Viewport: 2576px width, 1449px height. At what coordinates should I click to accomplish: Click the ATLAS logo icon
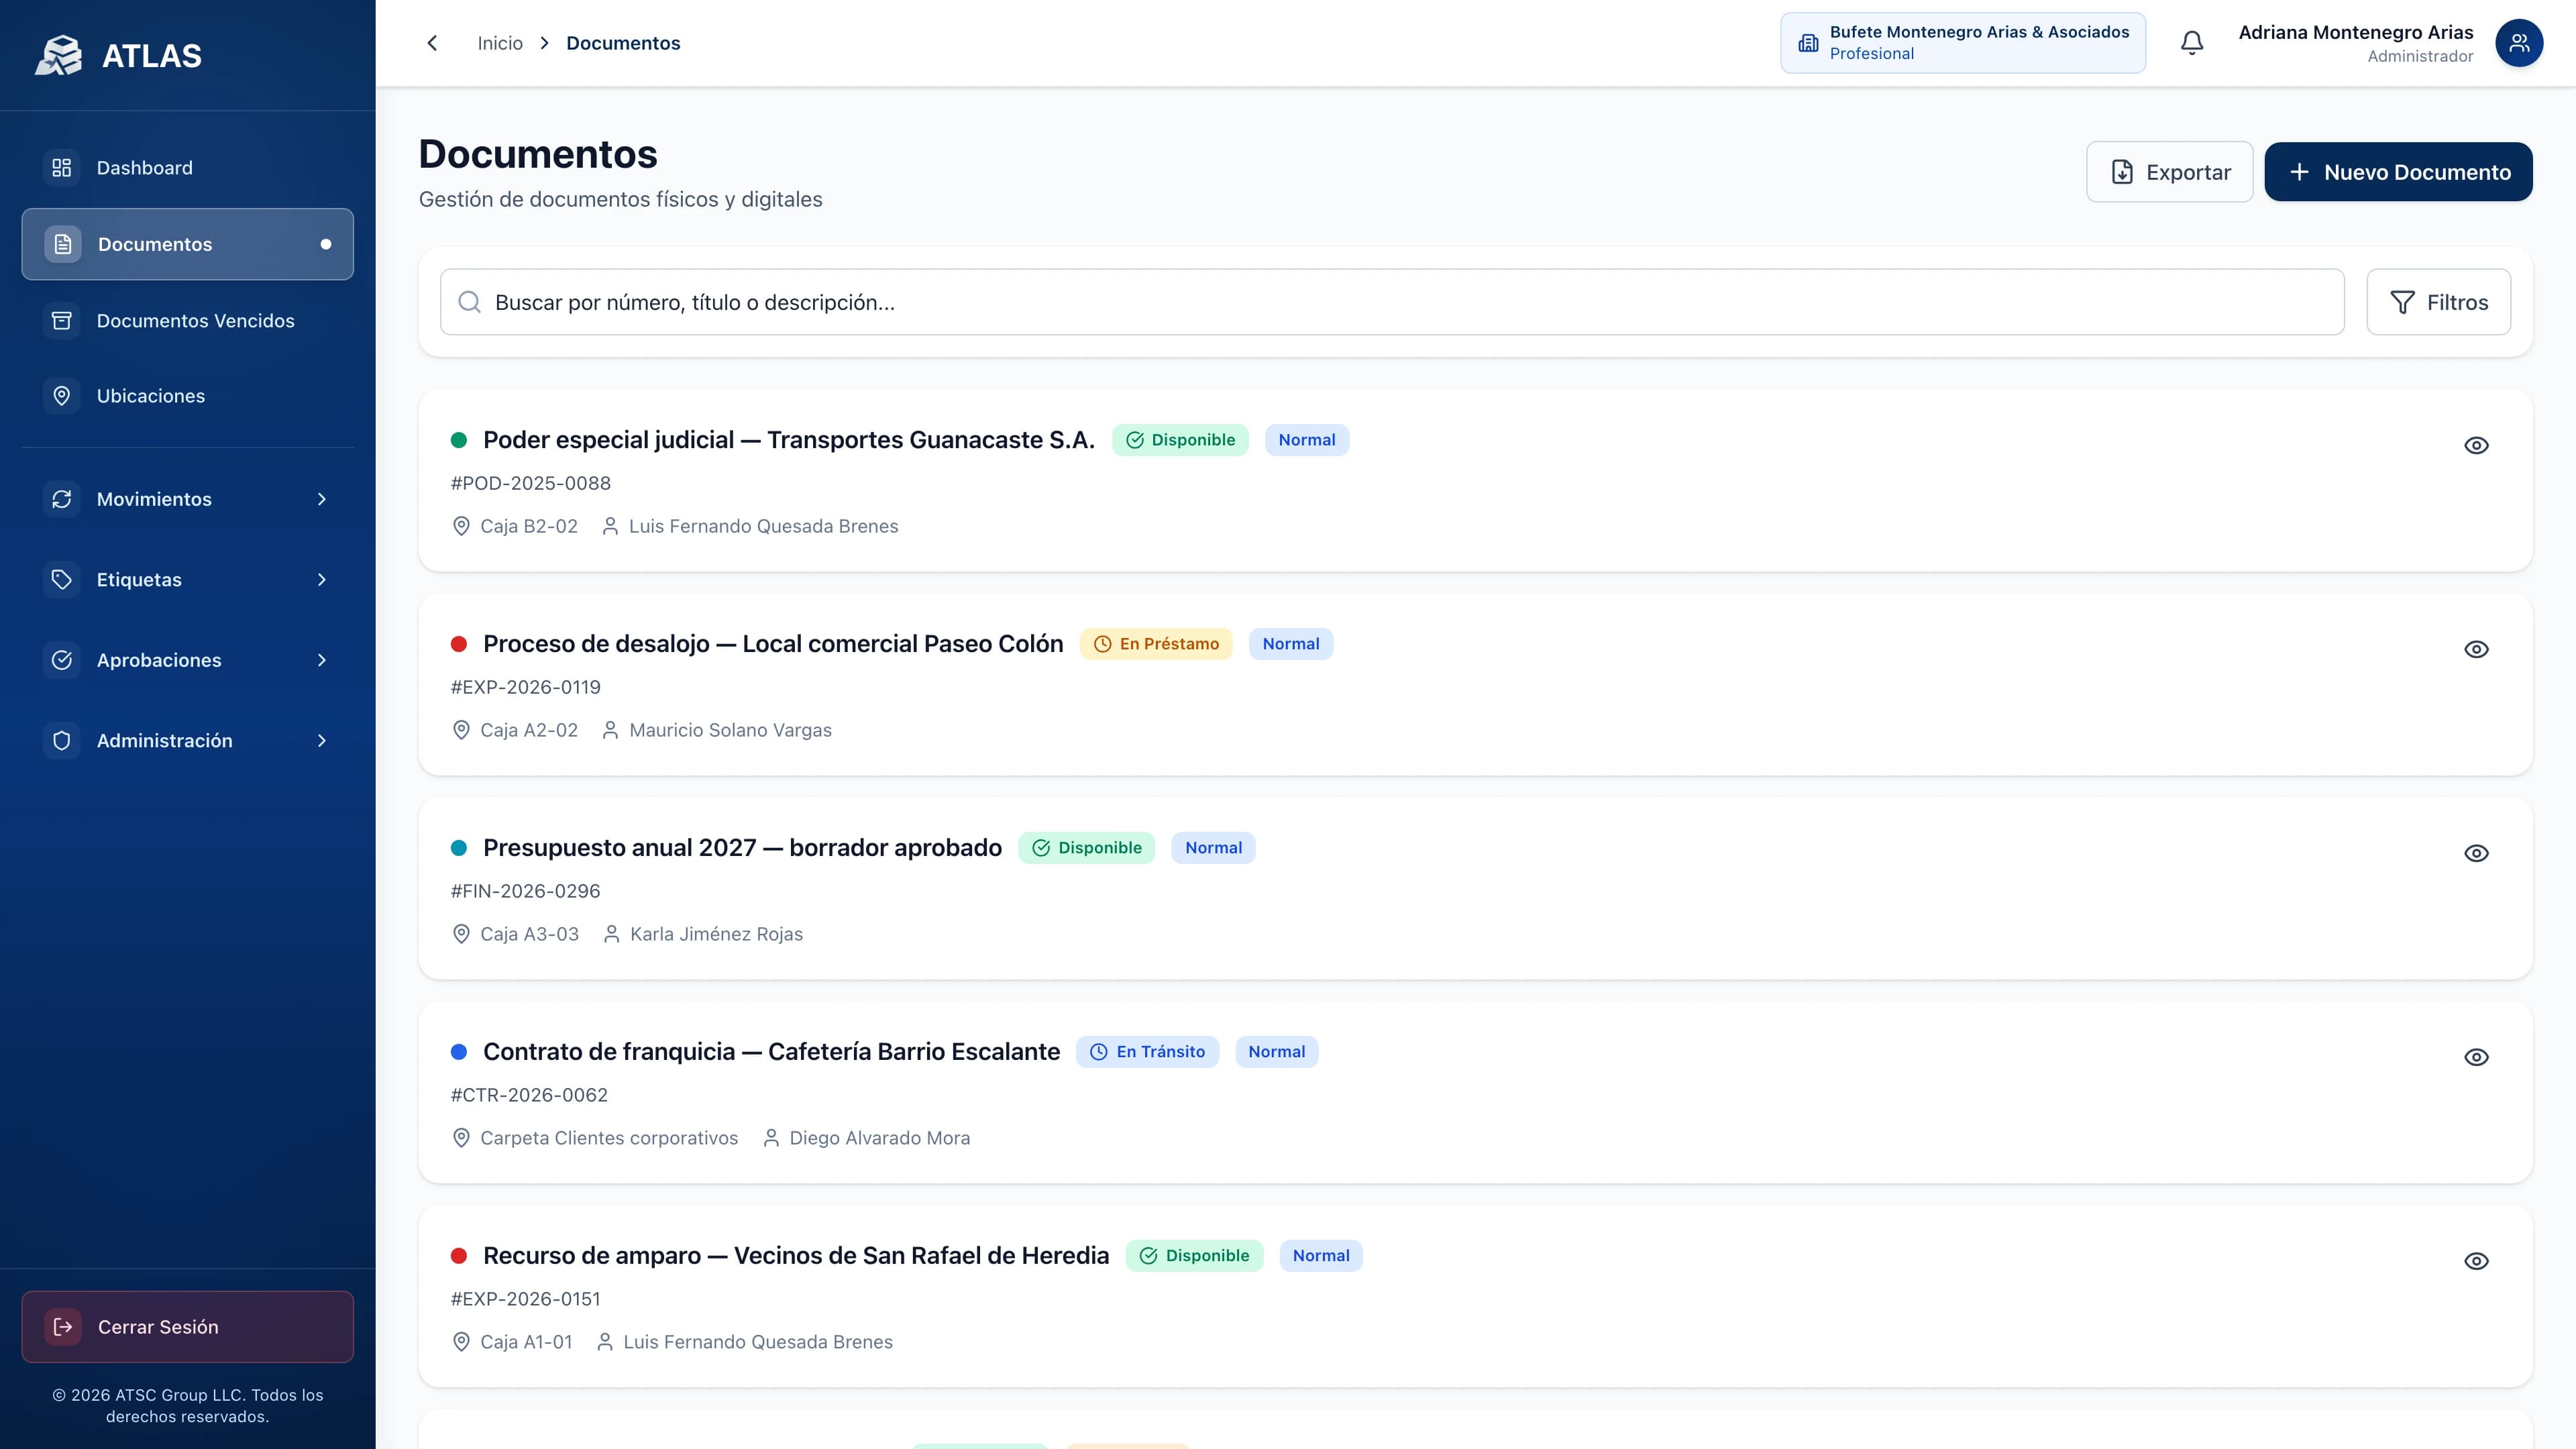tap(59, 55)
